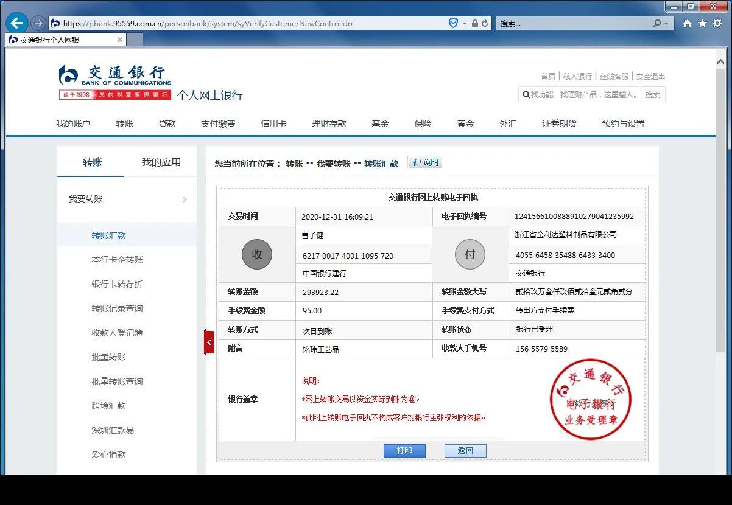
Task: Click the Bank of Communications logo
Action: [115, 82]
